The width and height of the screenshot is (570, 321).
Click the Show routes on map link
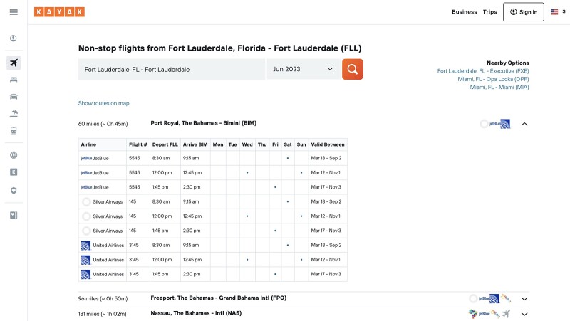pyautogui.click(x=103, y=103)
